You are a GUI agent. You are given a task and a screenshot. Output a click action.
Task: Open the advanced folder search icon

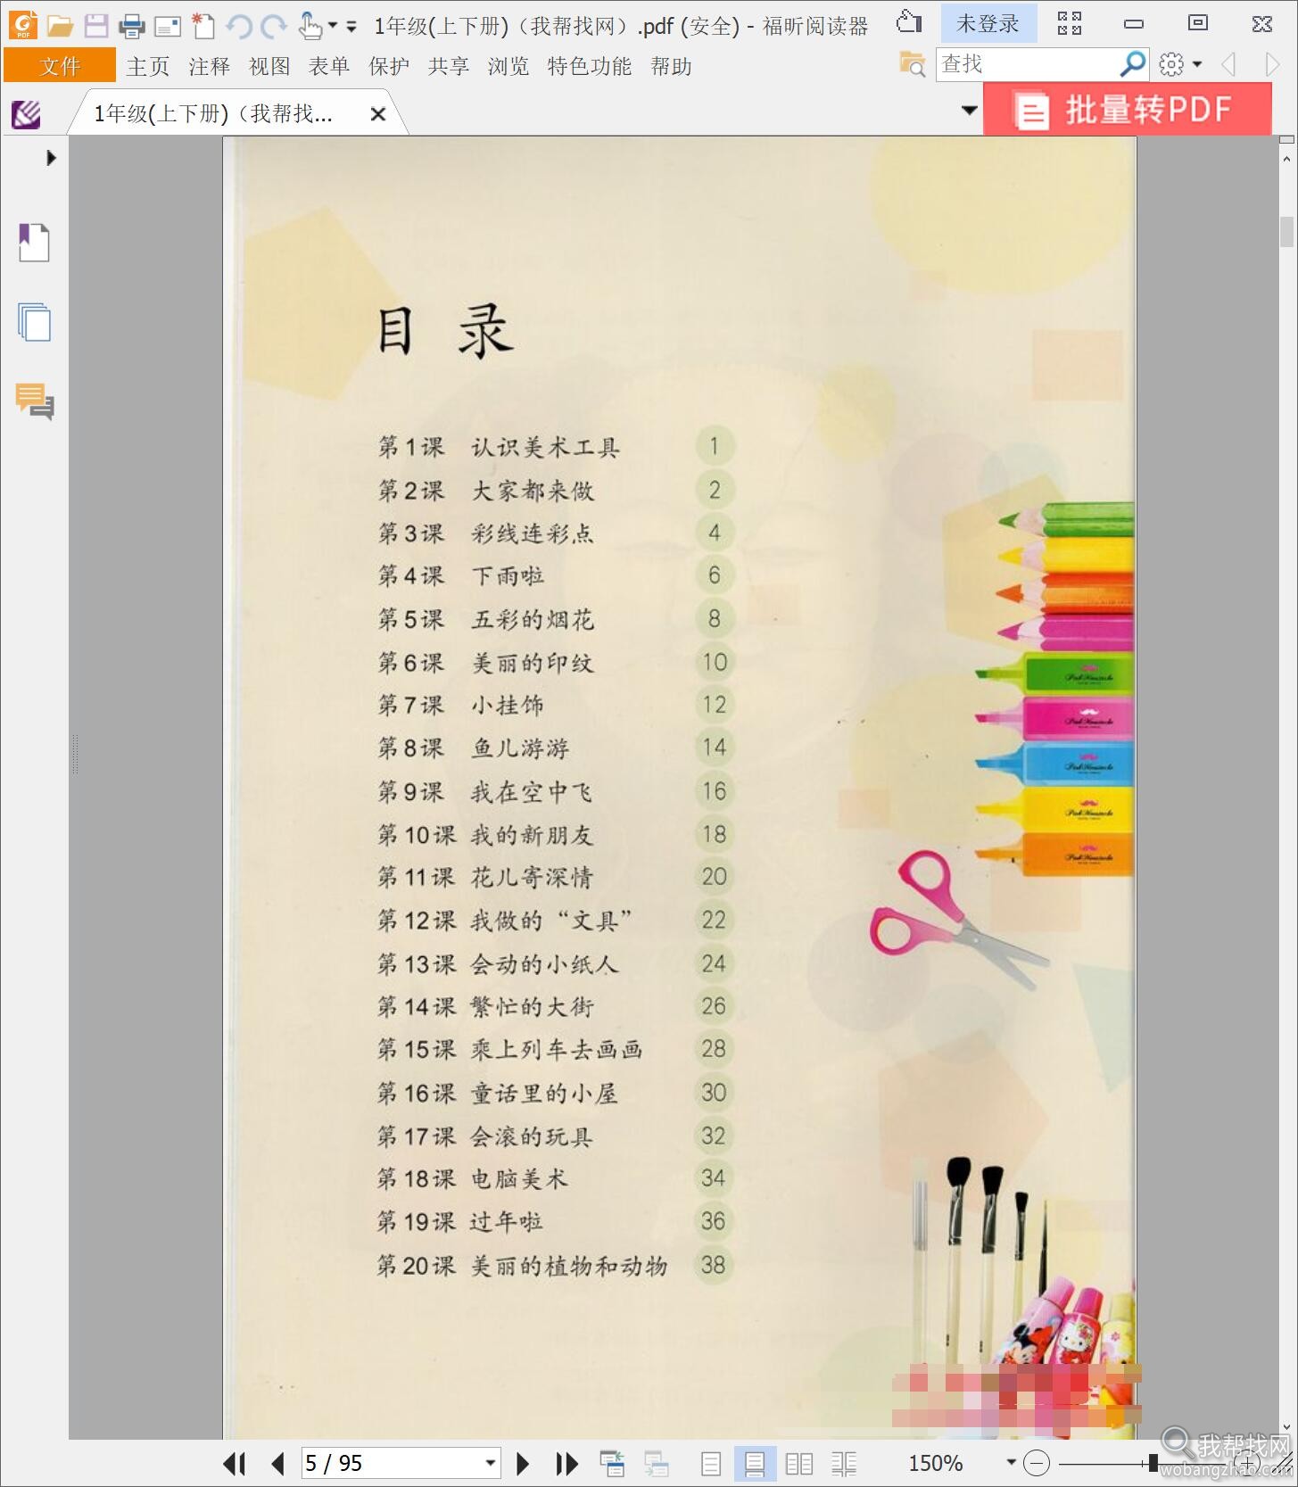tap(912, 64)
